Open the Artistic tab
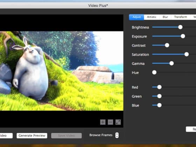Image resolution: width=196 pixels, height=147 pixels. point(152,17)
